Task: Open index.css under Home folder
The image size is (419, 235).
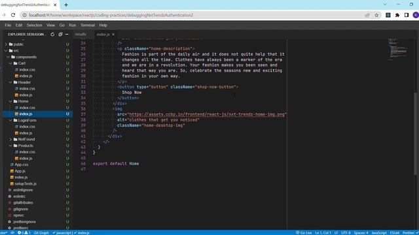Action: pyautogui.click(x=27, y=108)
